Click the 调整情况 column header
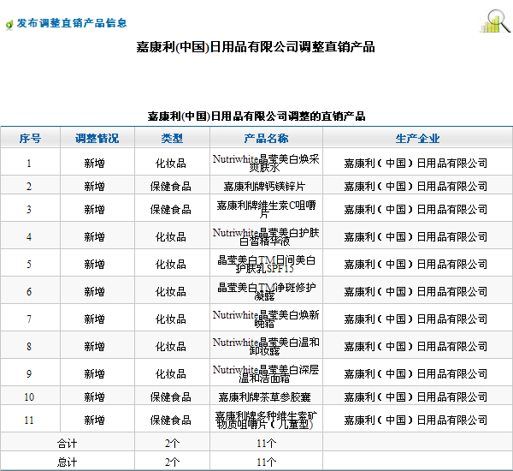This screenshot has width=513, height=471. click(x=97, y=138)
